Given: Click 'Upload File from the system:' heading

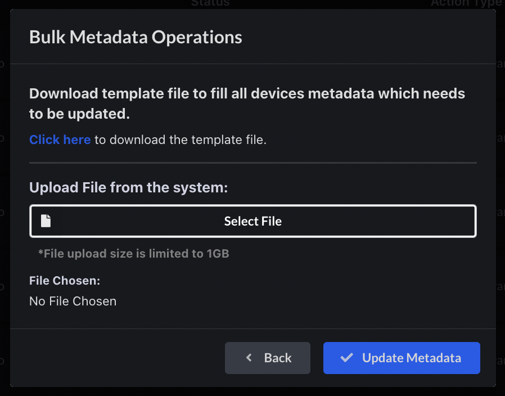Looking at the screenshot, I should pos(129,187).
